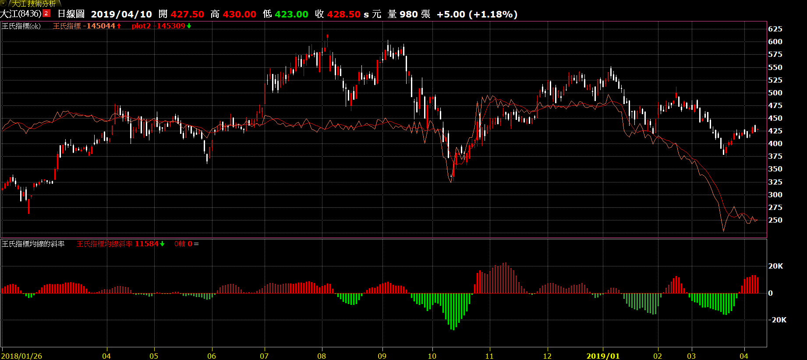Click the 20K label on slope axis

pos(775,266)
